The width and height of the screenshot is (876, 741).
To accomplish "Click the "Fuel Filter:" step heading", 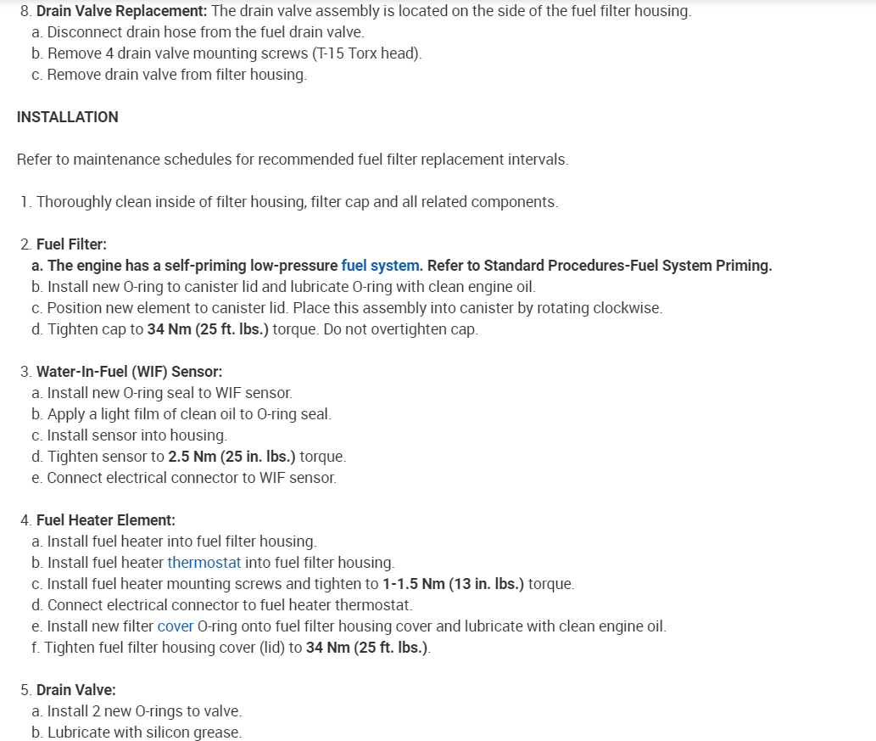I will [x=71, y=244].
